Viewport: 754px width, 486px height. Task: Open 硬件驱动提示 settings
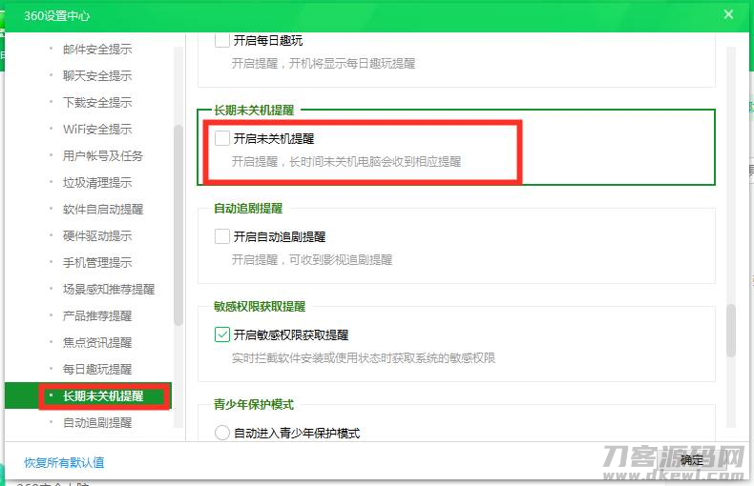coord(97,235)
